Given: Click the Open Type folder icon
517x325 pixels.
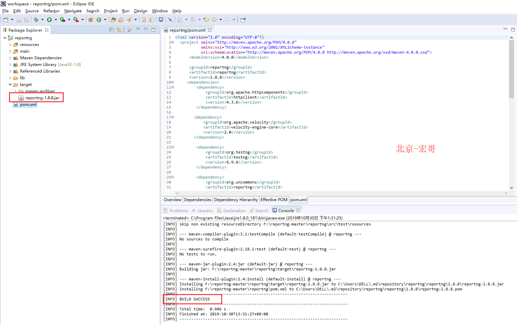Looking at the screenshot, I should (113, 20).
